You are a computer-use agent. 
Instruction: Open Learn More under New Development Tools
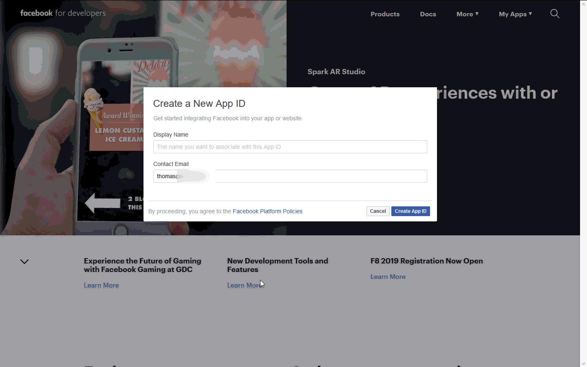pyautogui.click(x=245, y=285)
